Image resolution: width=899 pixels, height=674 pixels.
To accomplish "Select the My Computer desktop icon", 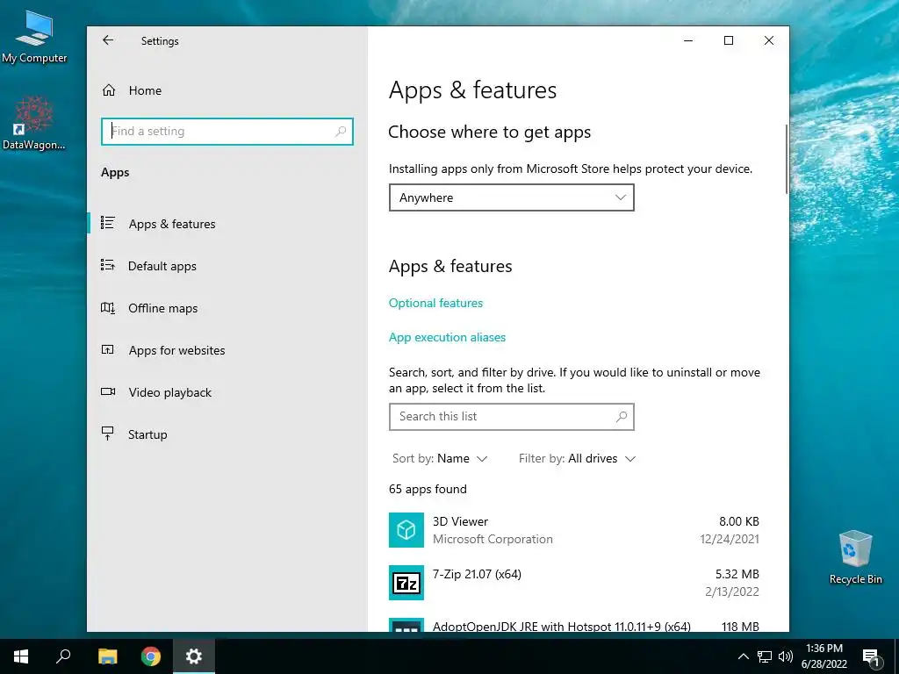I will pos(34,37).
